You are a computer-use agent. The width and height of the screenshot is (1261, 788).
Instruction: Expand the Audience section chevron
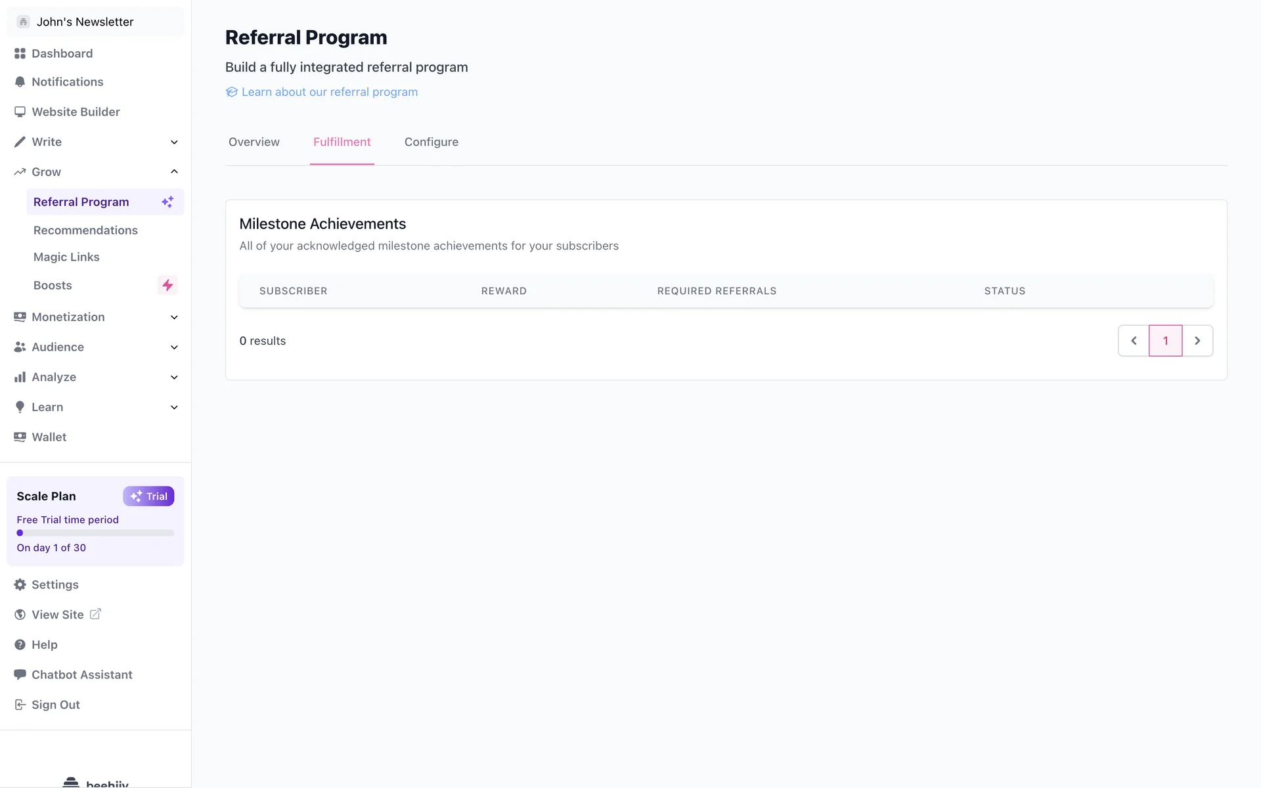[x=174, y=347]
